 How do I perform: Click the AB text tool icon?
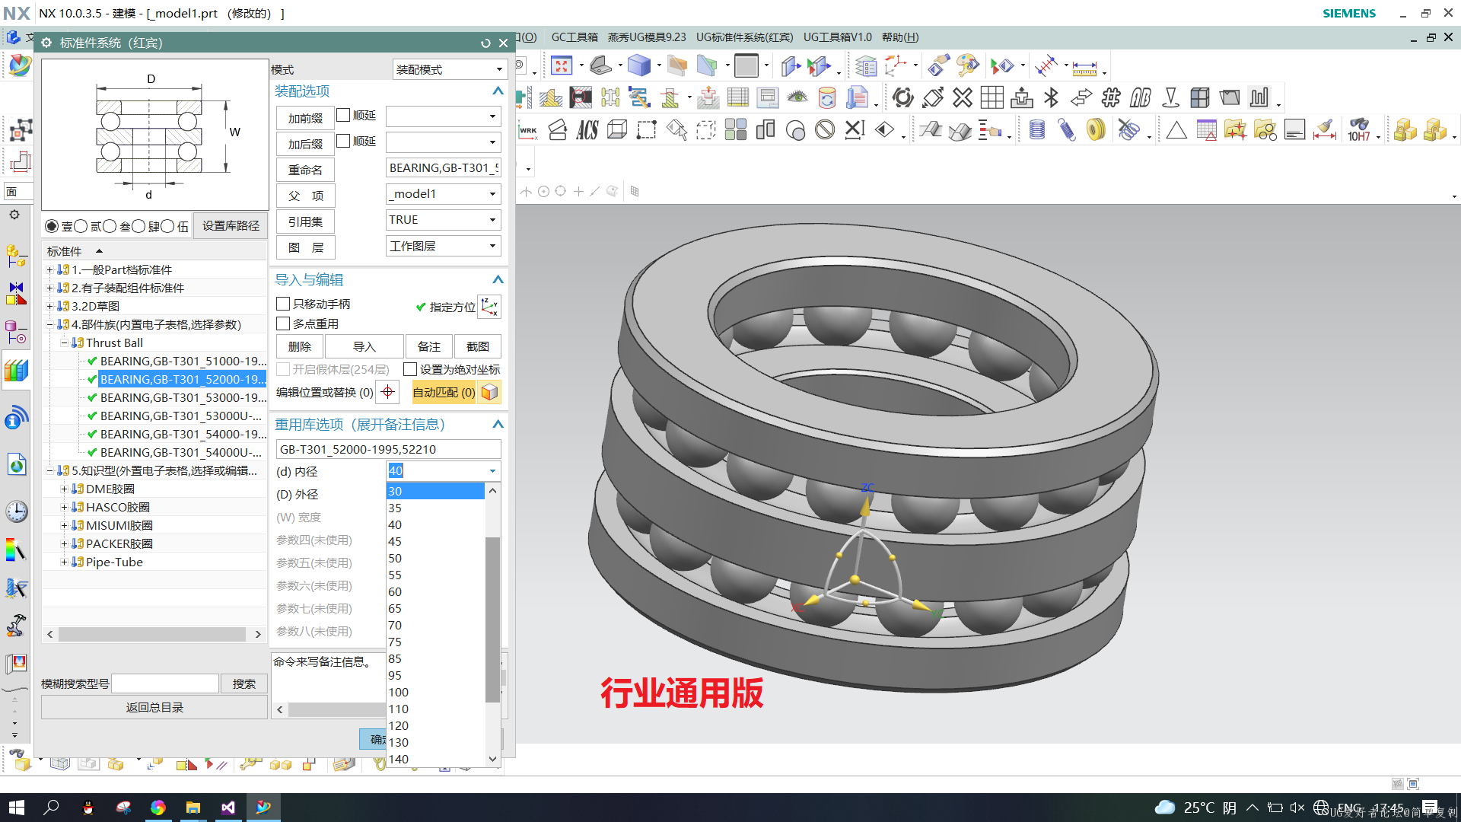1141,97
